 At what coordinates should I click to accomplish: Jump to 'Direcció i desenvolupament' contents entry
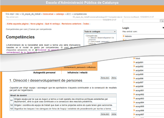(x=101, y=39)
